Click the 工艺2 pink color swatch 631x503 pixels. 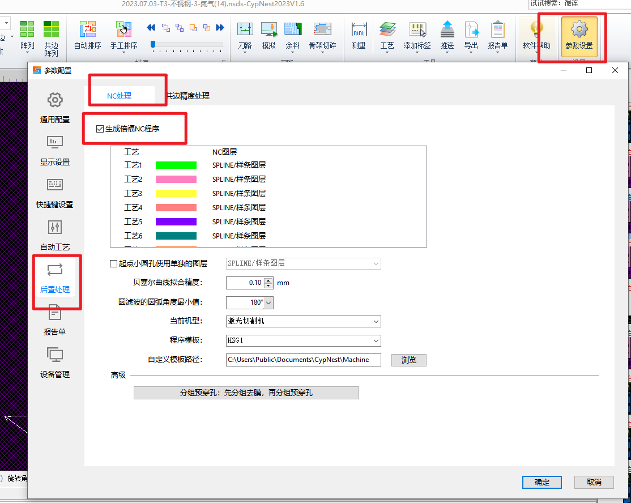(176, 179)
